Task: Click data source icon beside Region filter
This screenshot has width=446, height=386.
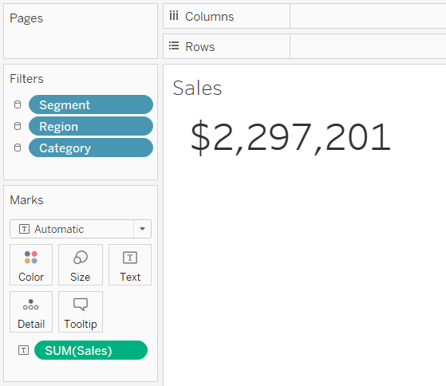Action: (x=18, y=126)
